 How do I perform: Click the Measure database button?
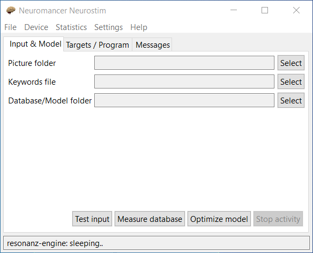click(150, 219)
